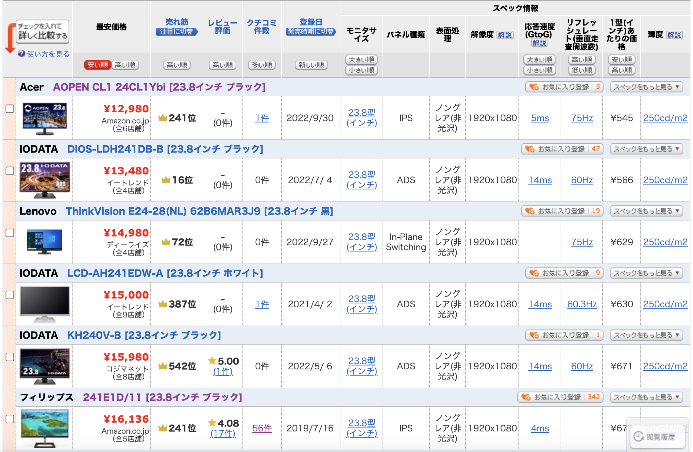Click 60.3Hz refresh rate link

[582, 304]
